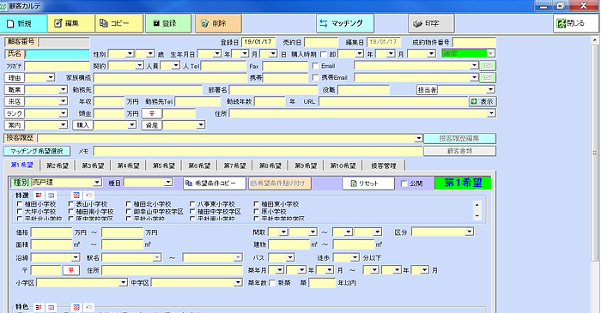
Task: Check the 即 checkbox for 購入時期
Action: tap(323, 54)
